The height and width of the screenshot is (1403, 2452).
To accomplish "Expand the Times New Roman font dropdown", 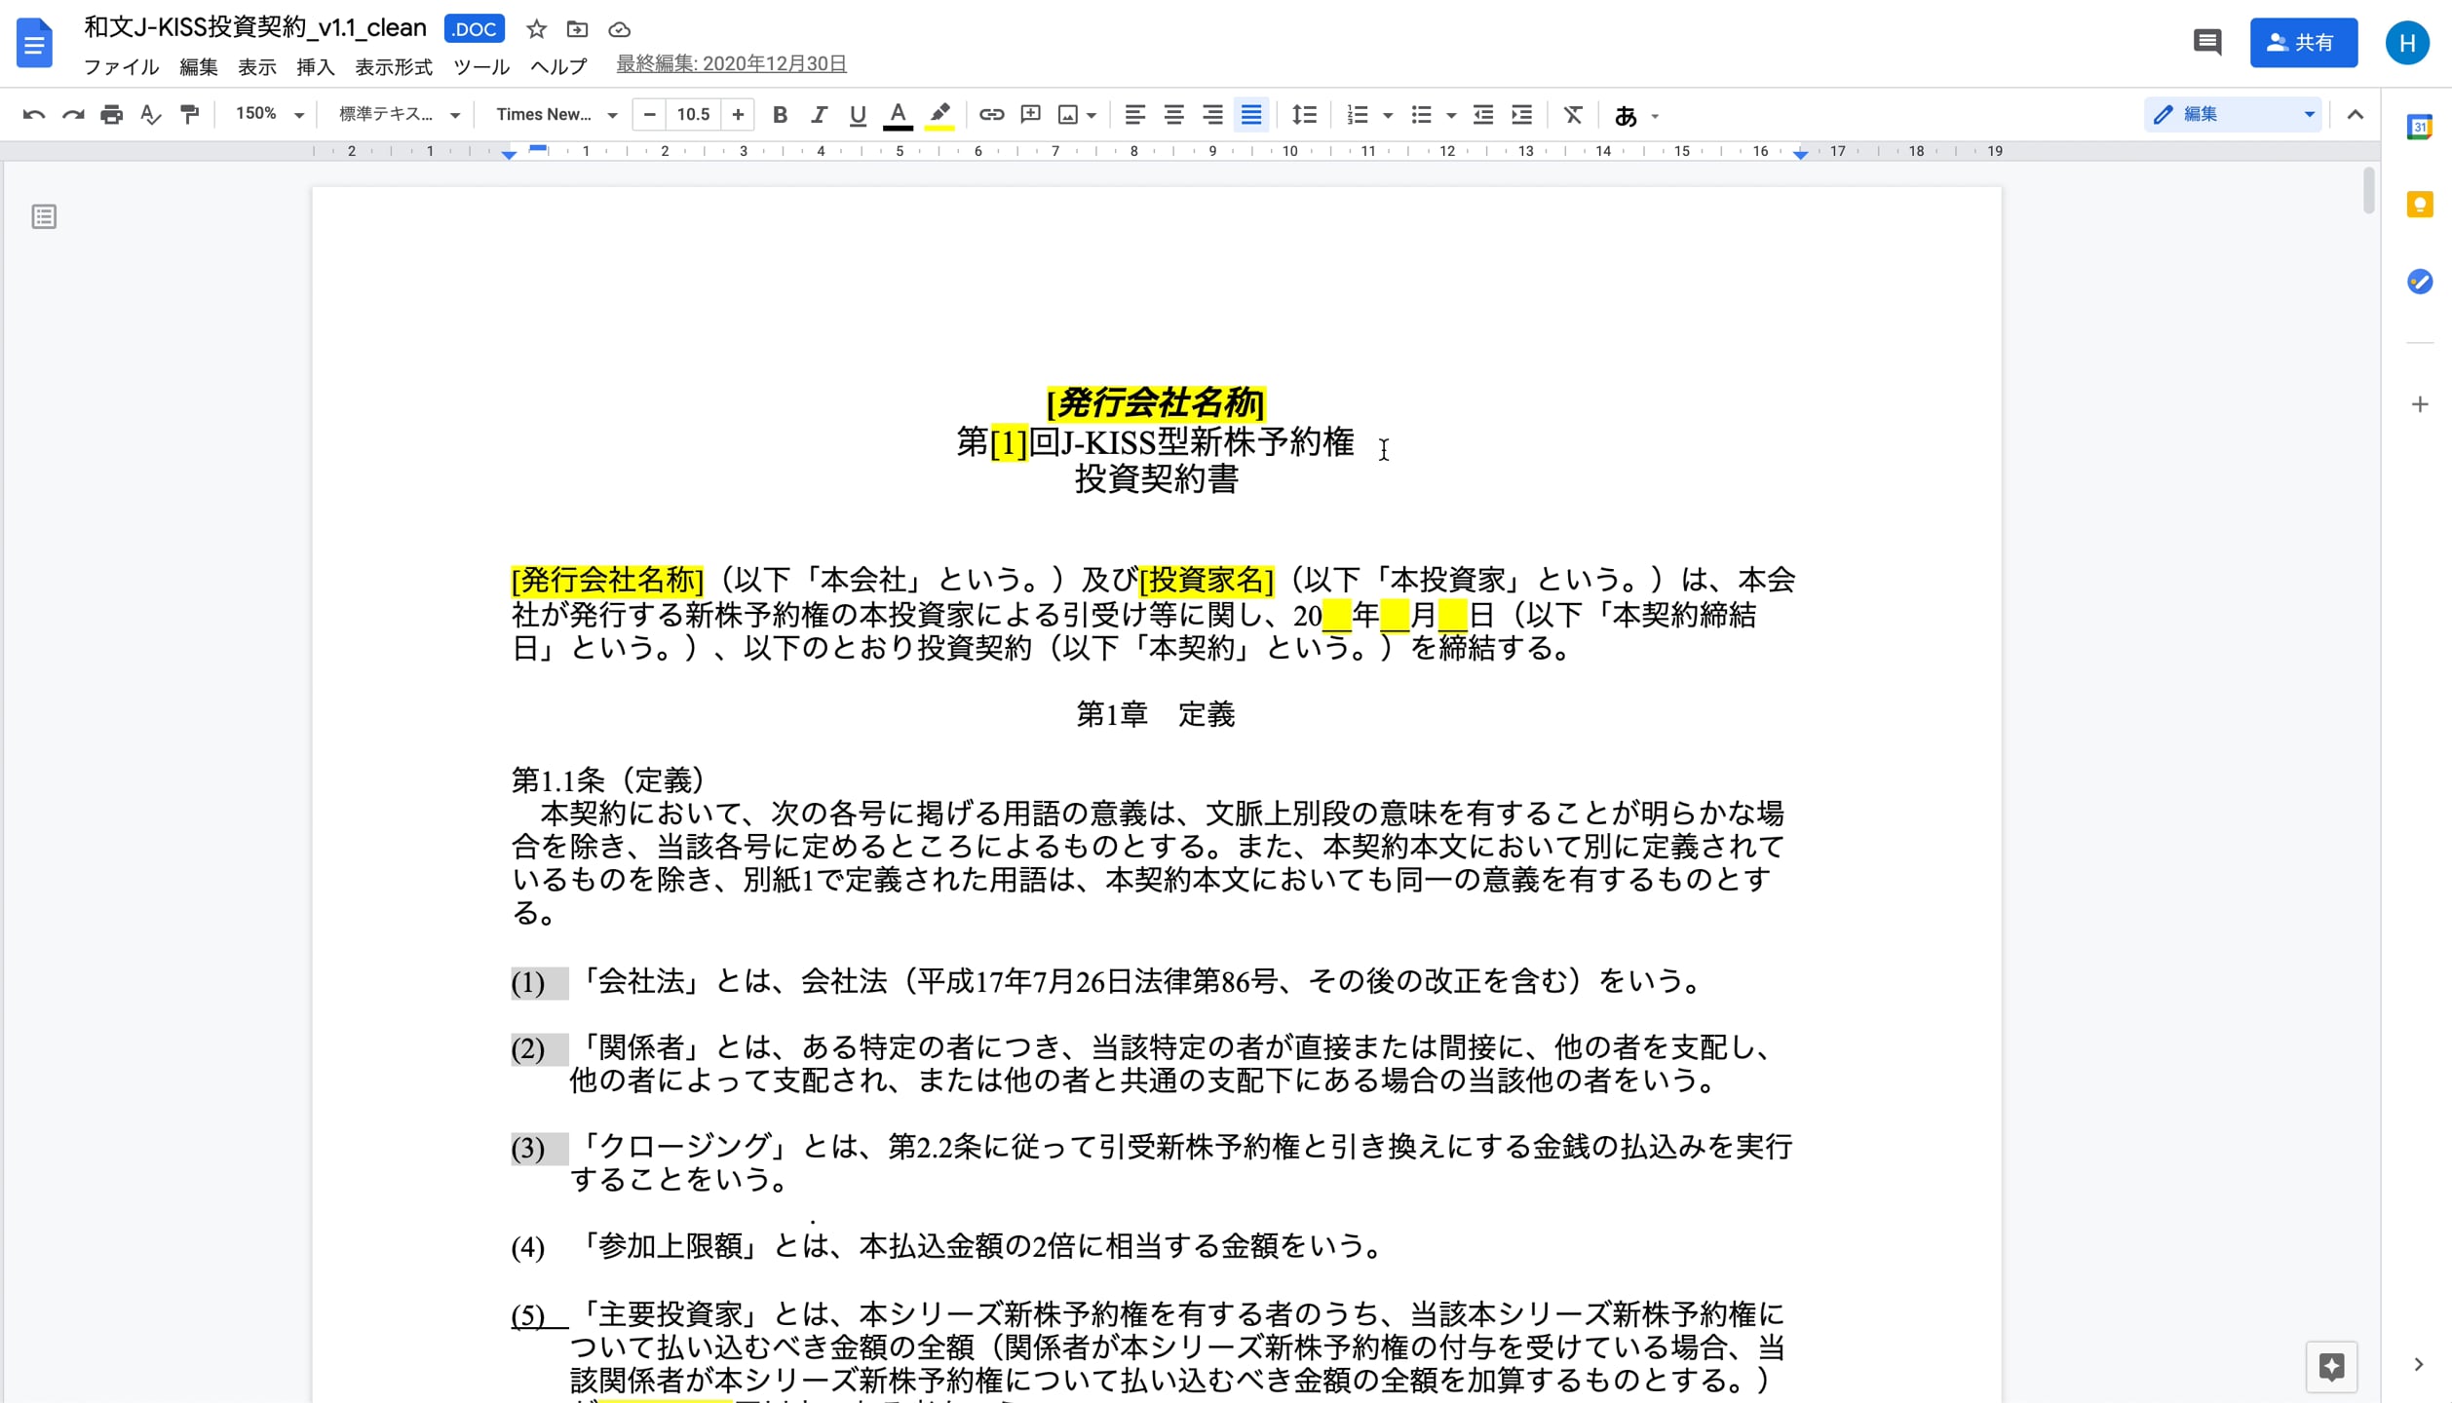I will [x=556, y=115].
